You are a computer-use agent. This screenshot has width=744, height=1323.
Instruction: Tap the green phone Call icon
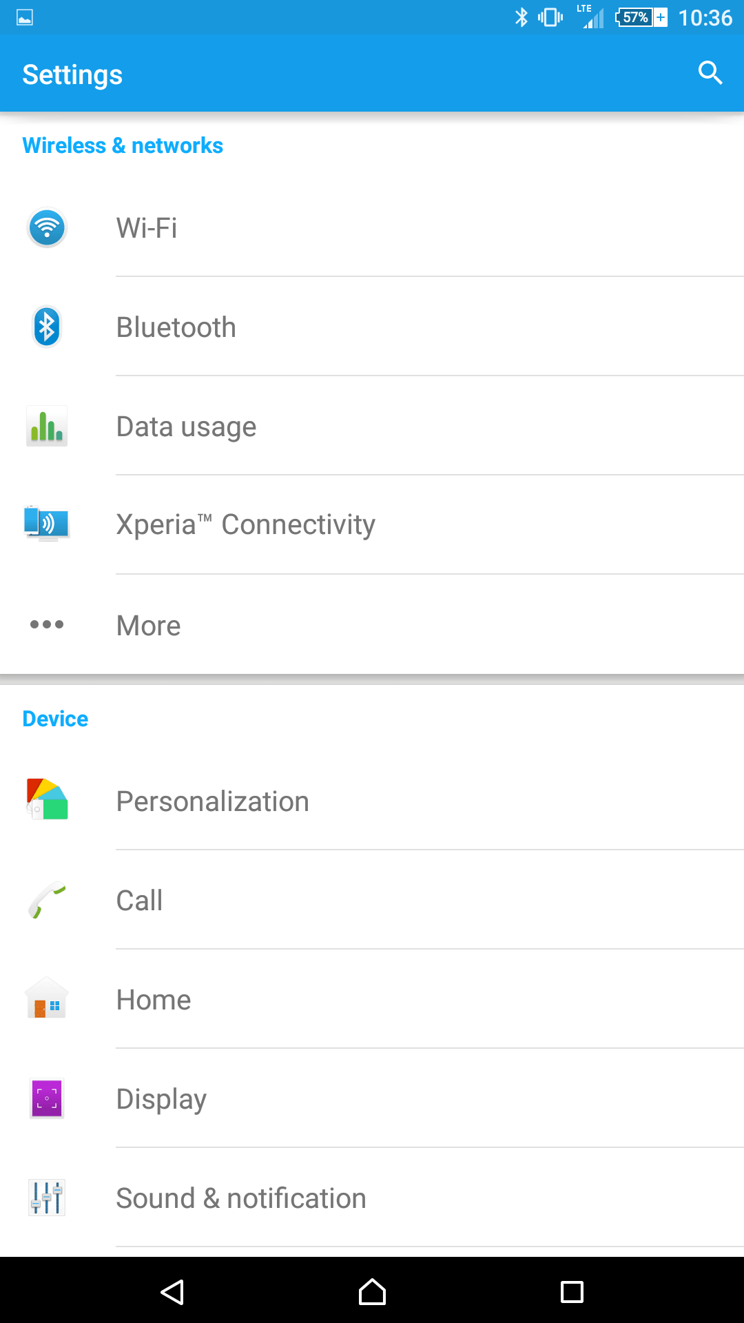tap(47, 900)
